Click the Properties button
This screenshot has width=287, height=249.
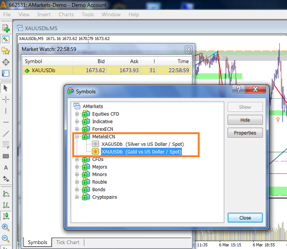click(x=245, y=133)
